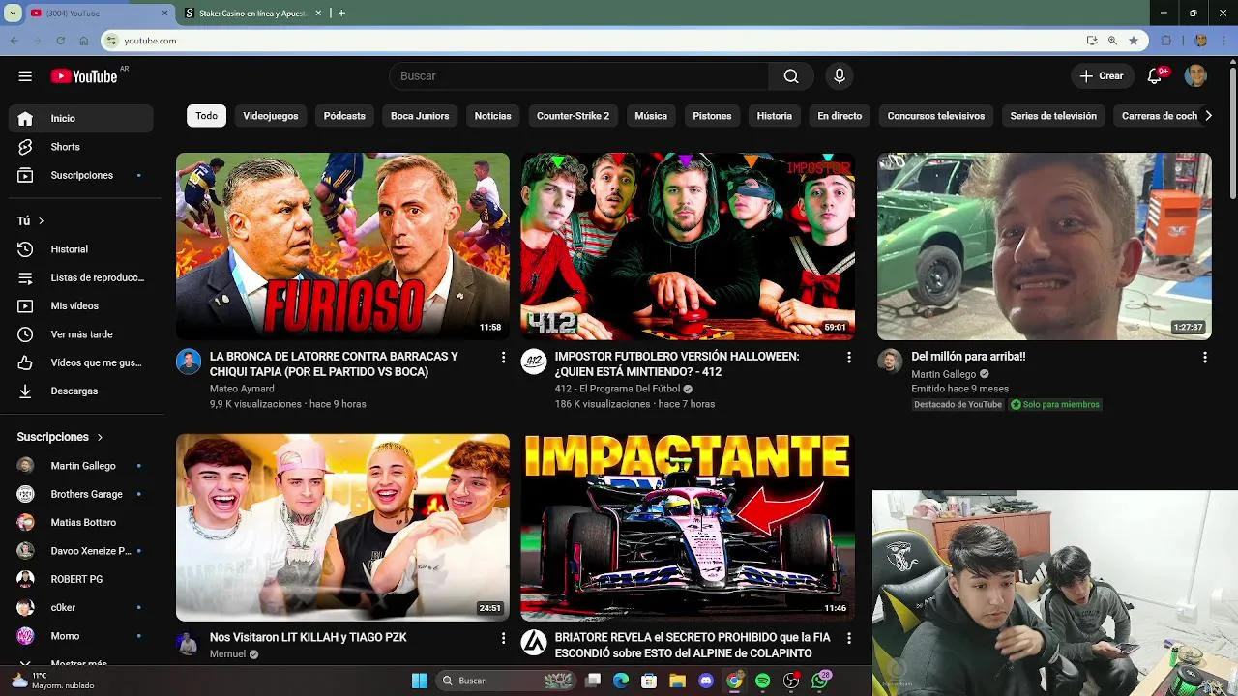The image size is (1238, 696).
Task: Click the Shorts sidebar icon
Action: pyautogui.click(x=25, y=147)
